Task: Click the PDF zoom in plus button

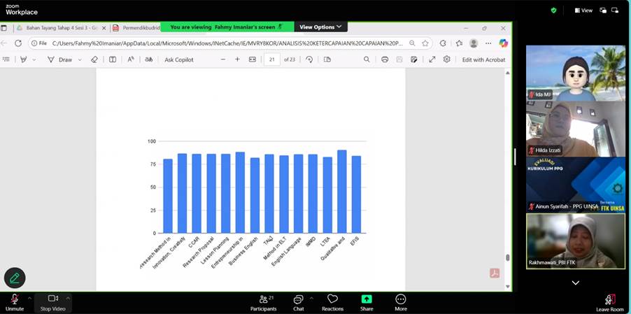Action: pos(237,59)
